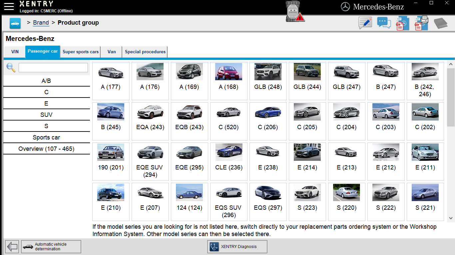The width and height of the screenshot is (455, 255).
Task: Select the EQE (295) model
Action: point(190,161)
